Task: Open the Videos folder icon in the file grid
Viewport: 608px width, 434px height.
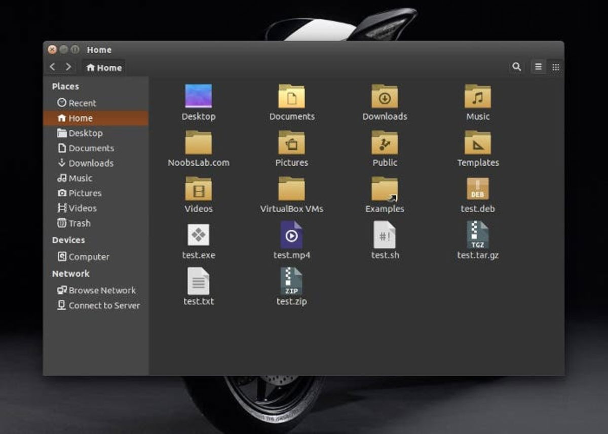Action: [x=199, y=188]
